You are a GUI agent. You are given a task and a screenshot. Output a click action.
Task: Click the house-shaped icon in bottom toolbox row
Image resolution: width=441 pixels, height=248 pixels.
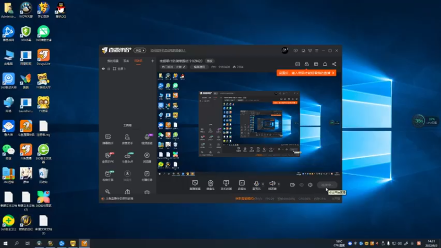pyautogui.click(x=127, y=192)
